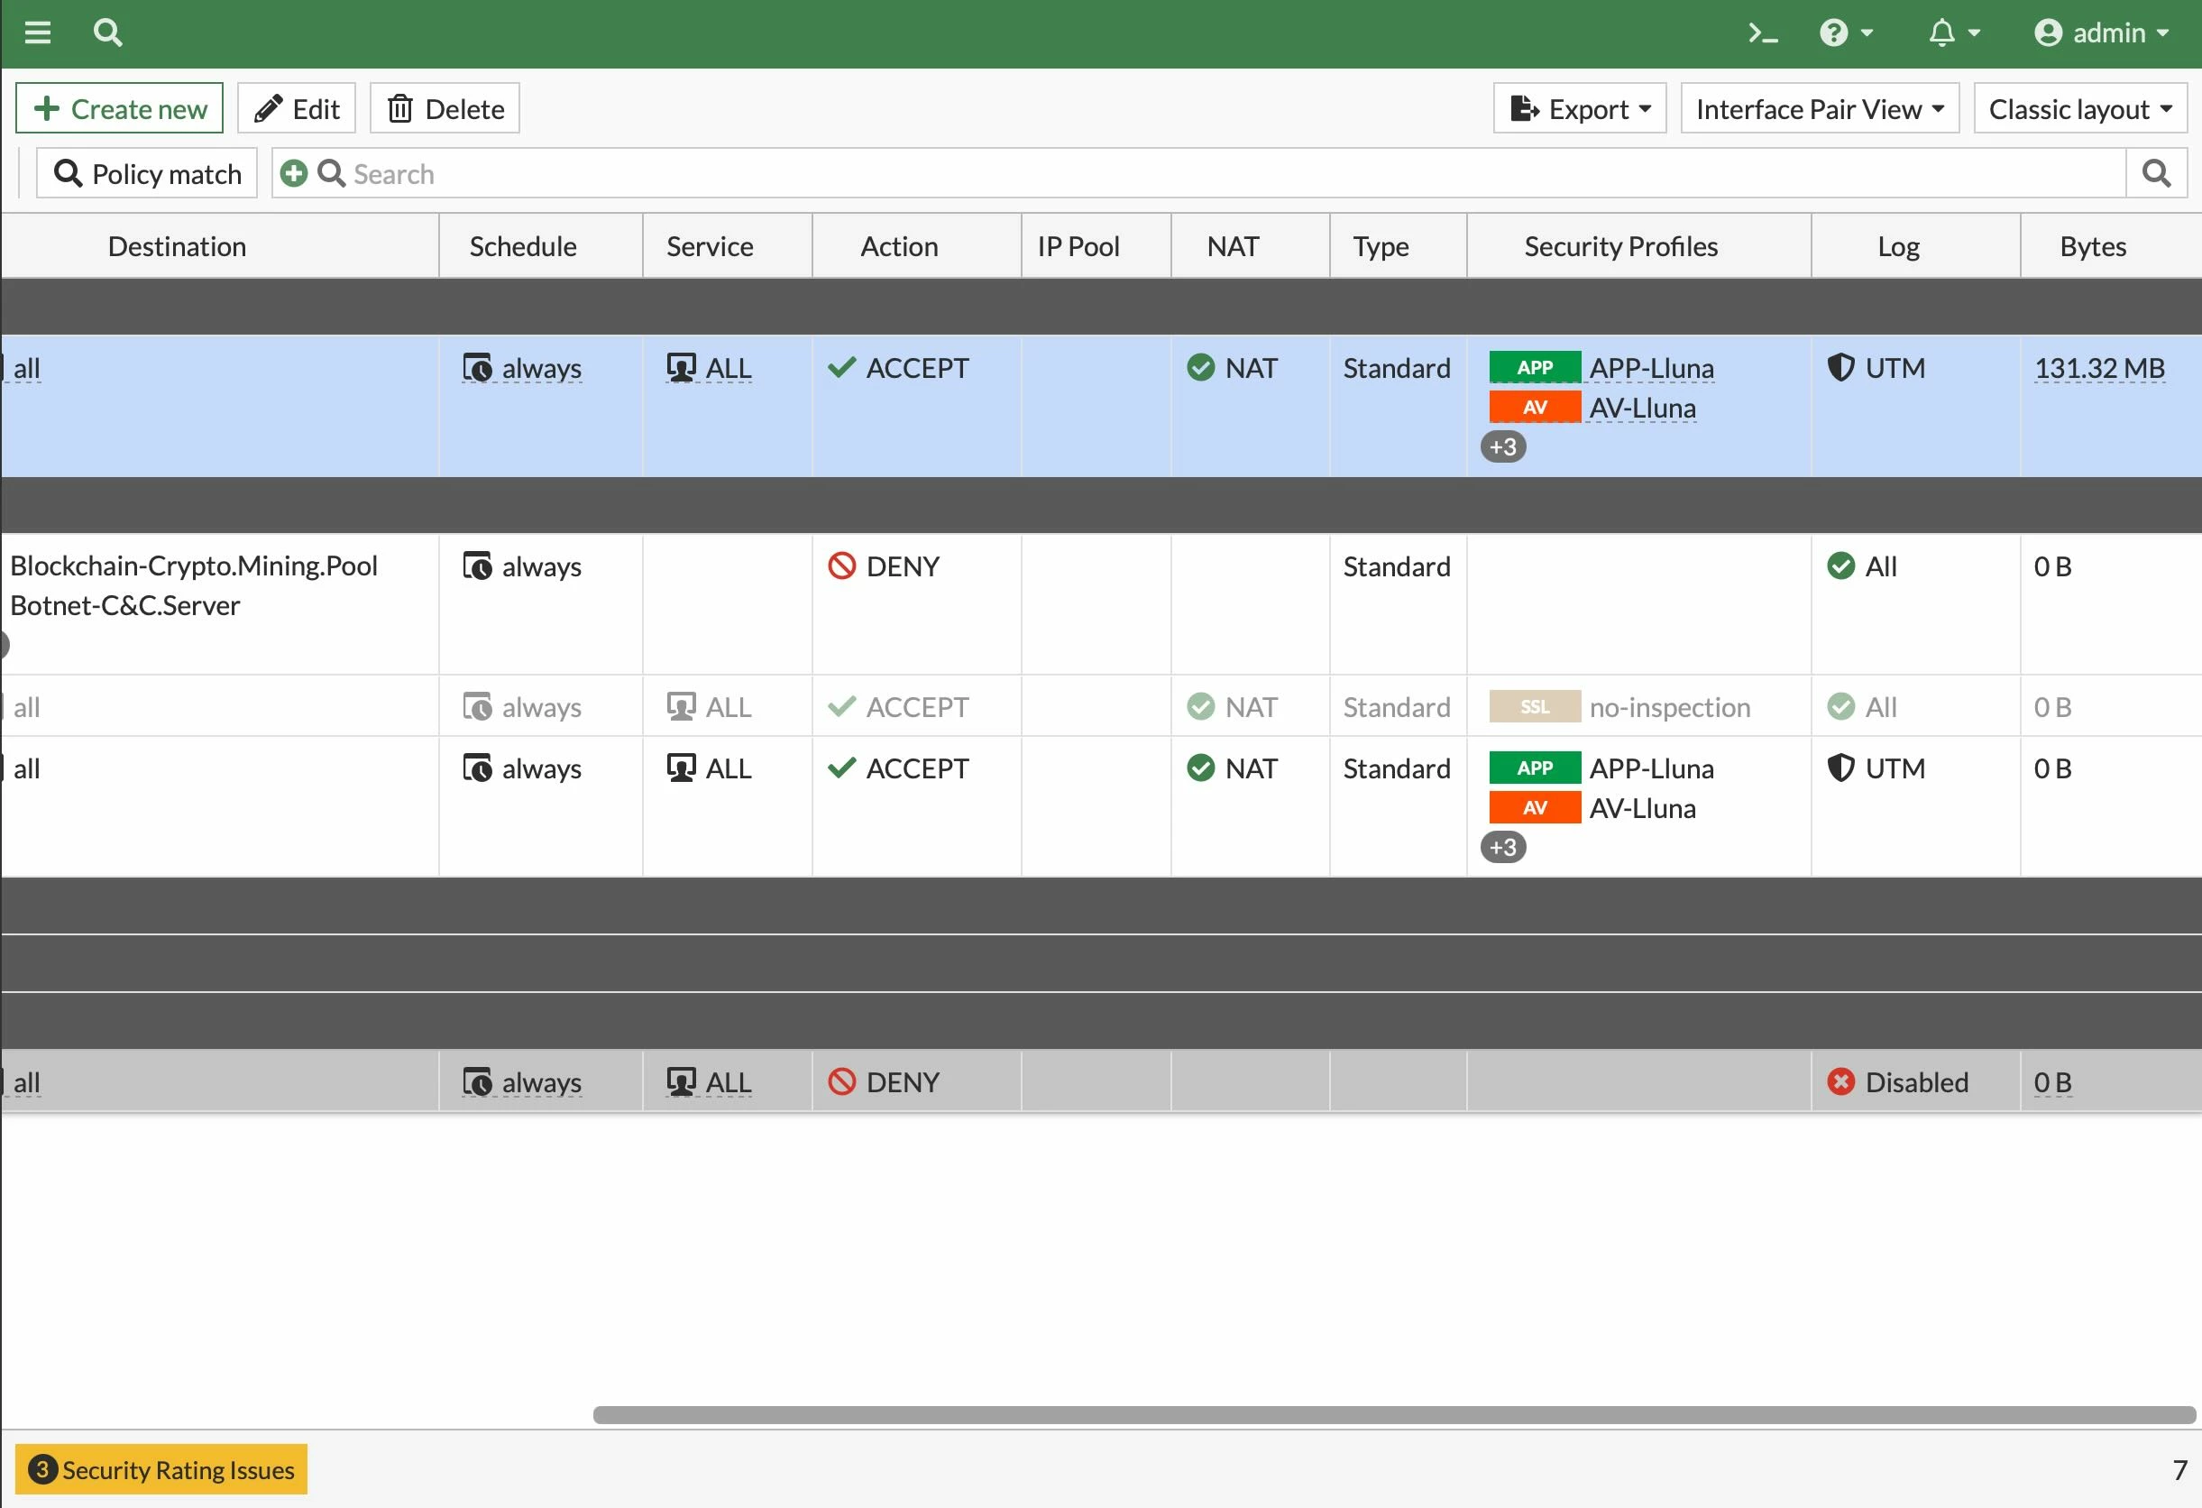Click the AV badge in last ACCEPT row

pyautogui.click(x=1535, y=807)
